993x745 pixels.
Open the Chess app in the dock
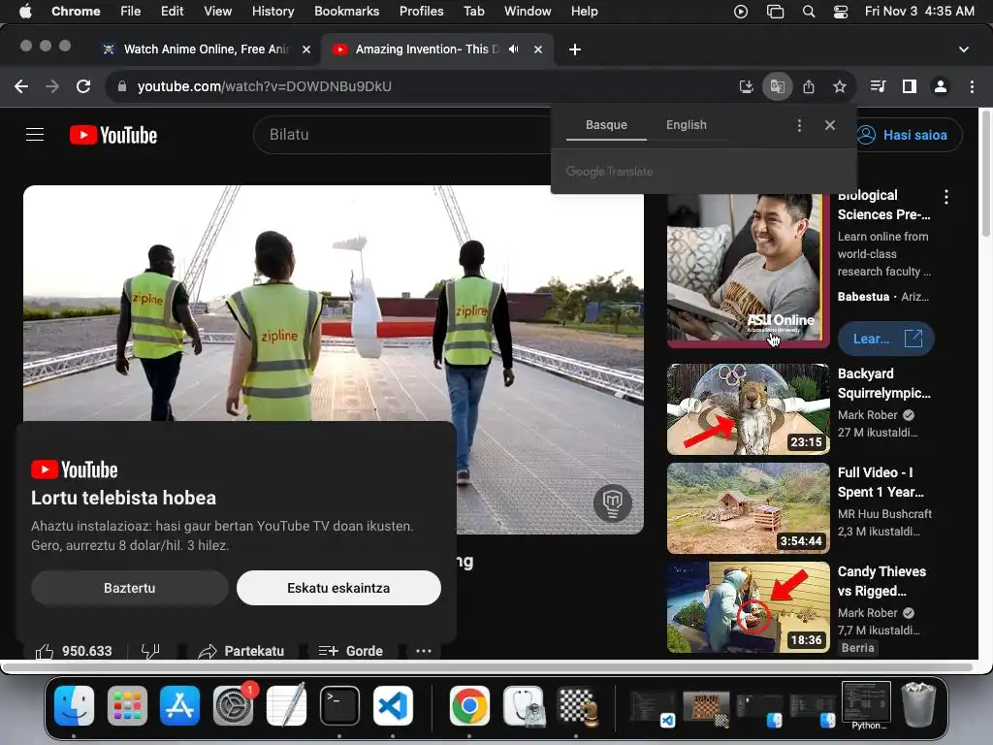point(577,705)
